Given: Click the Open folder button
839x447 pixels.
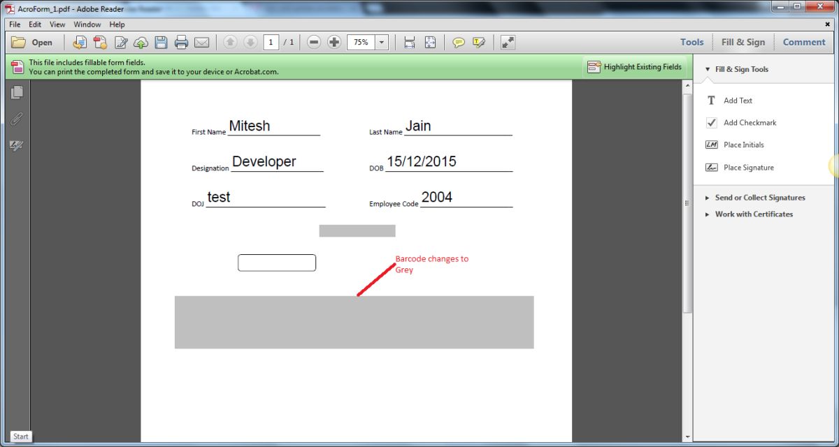Looking at the screenshot, I should [x=32, y=43].
